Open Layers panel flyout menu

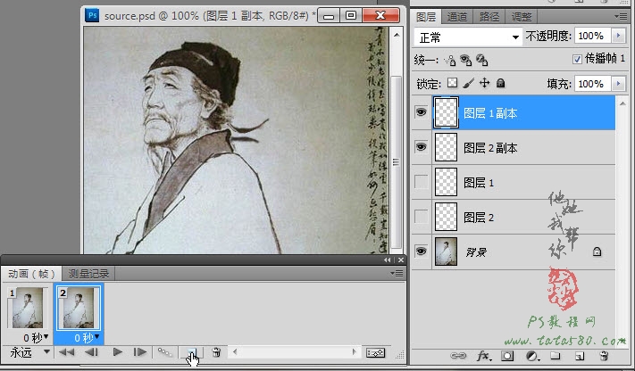click(x=621, y=16)
